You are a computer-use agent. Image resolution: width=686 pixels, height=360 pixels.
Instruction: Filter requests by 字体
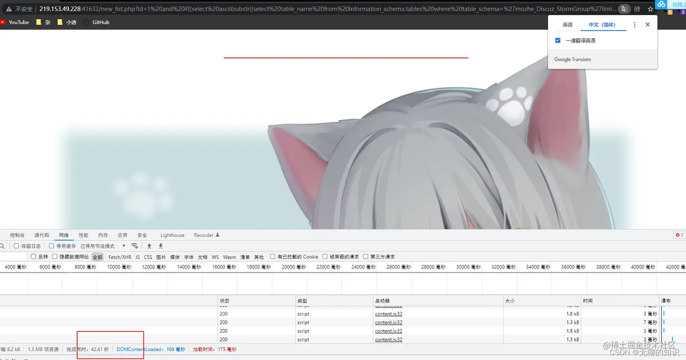point(189,257)
